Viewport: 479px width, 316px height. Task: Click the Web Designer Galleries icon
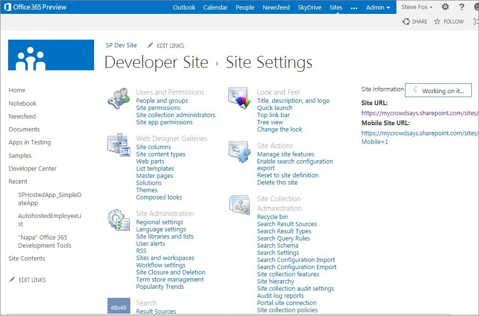119,145
